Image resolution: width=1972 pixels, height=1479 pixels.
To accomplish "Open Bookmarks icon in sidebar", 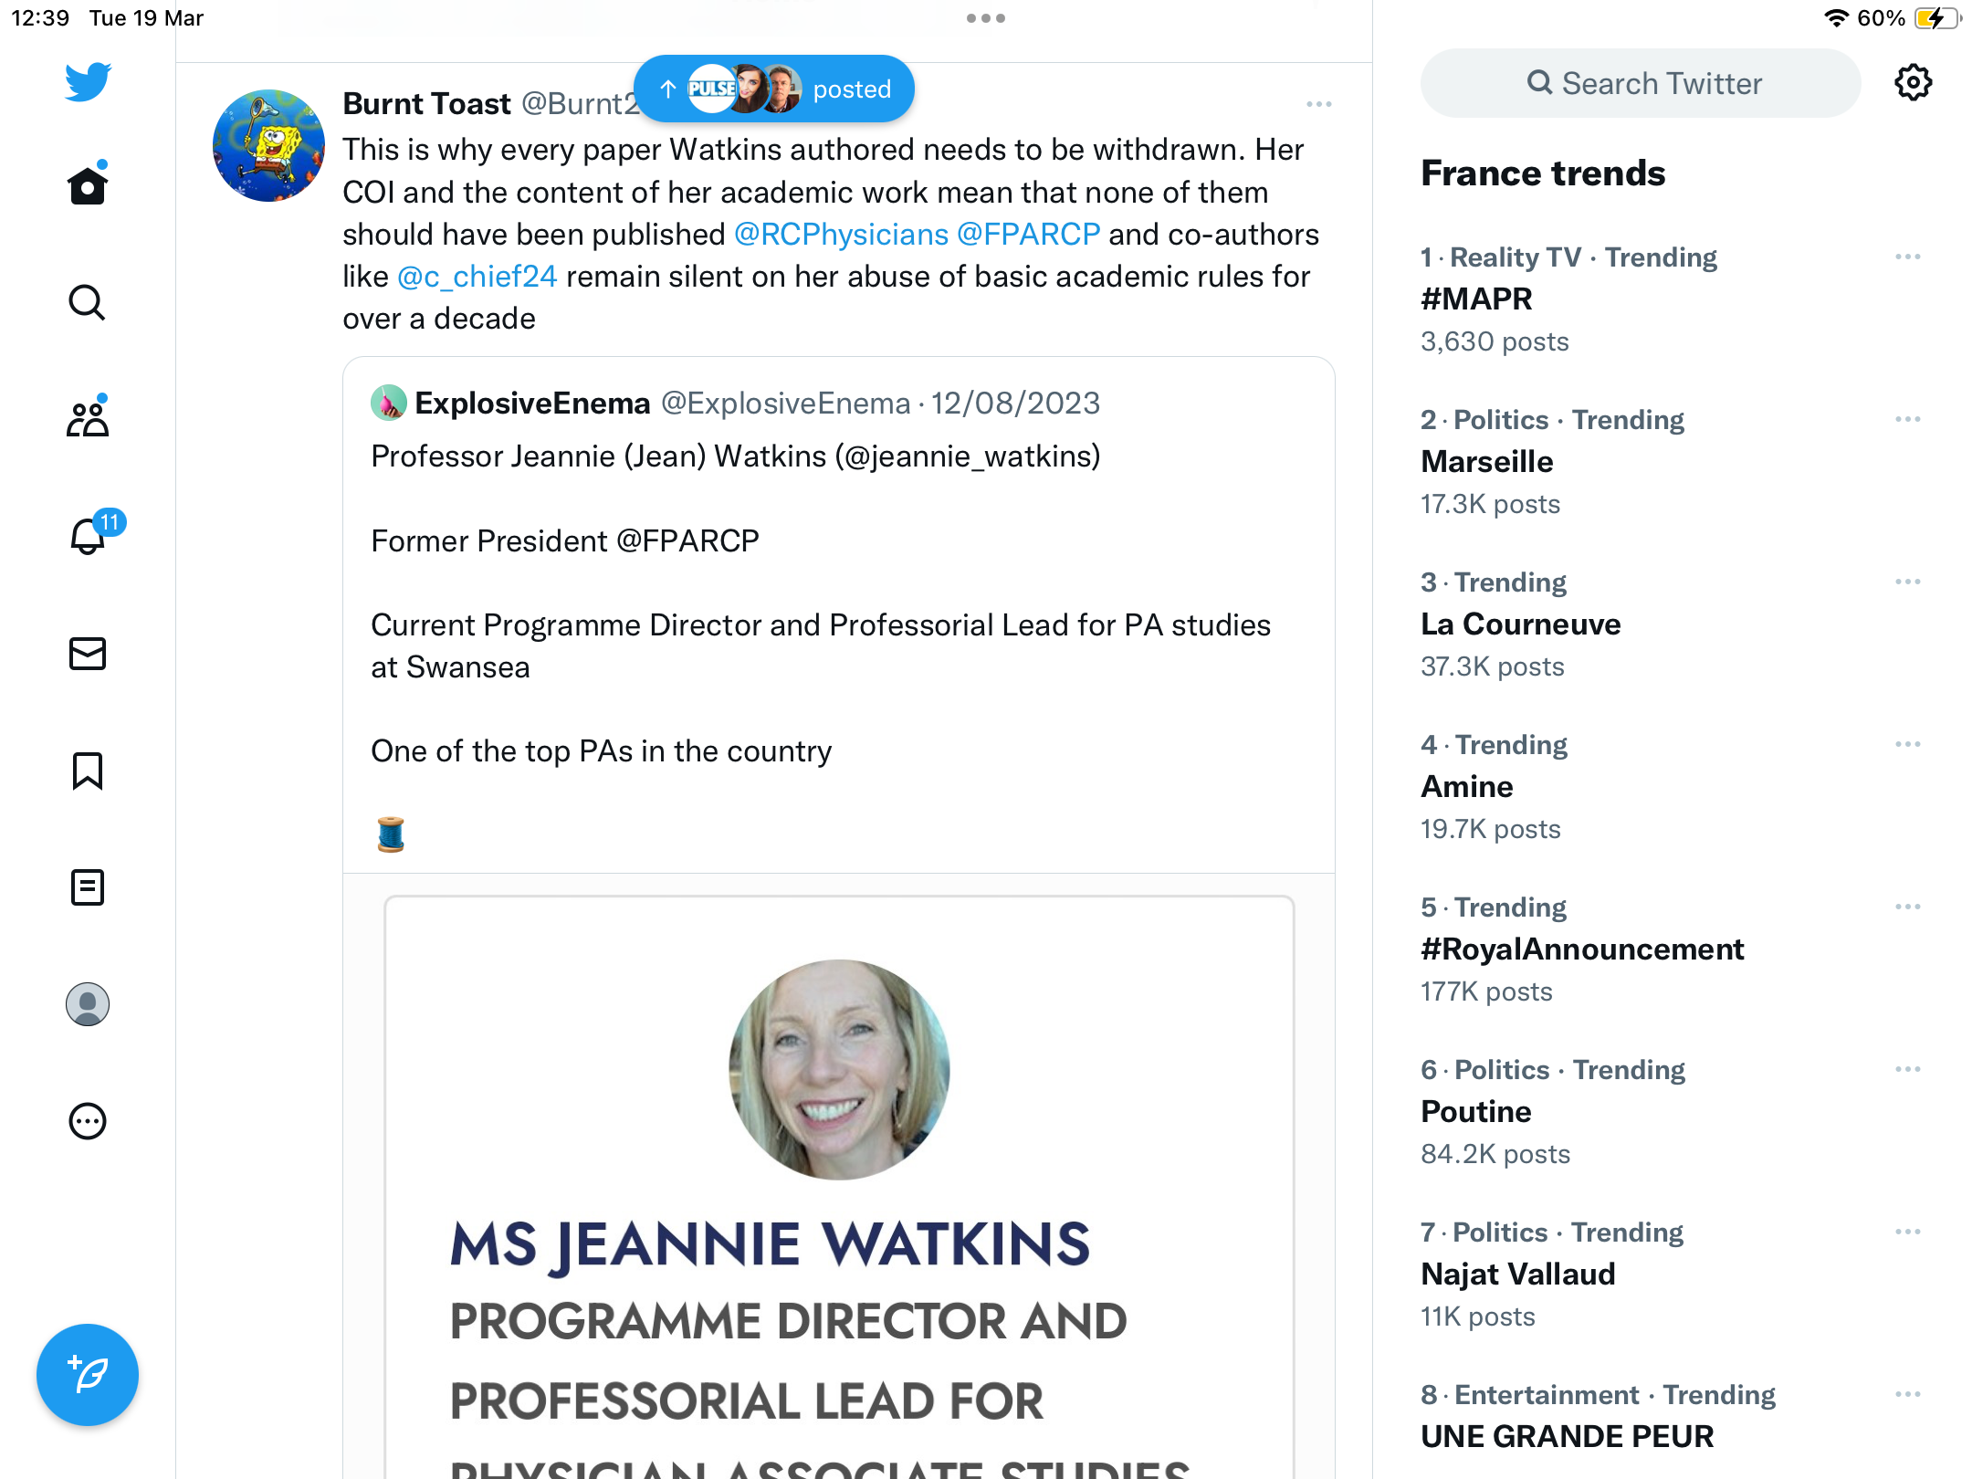I will click(88, 770).
